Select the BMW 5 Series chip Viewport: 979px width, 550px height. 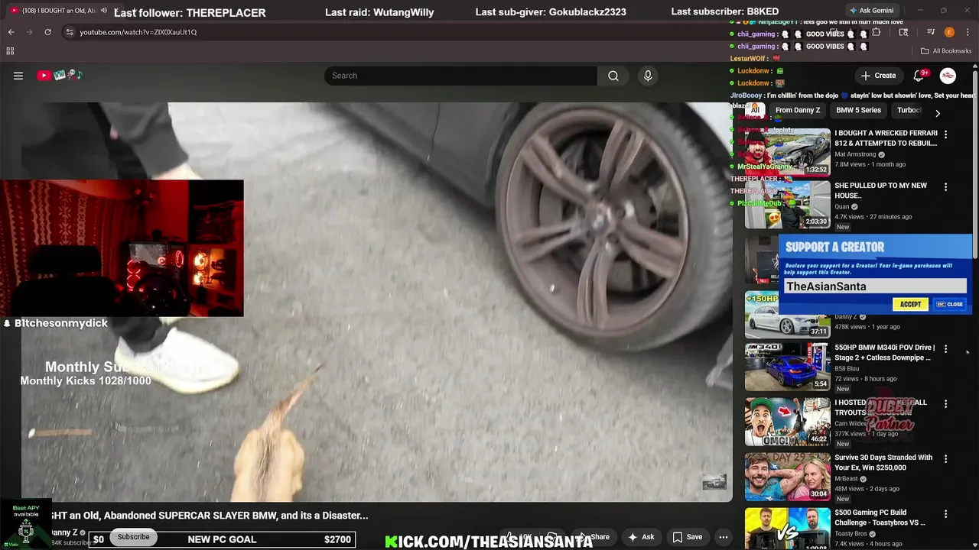(858, 110)
